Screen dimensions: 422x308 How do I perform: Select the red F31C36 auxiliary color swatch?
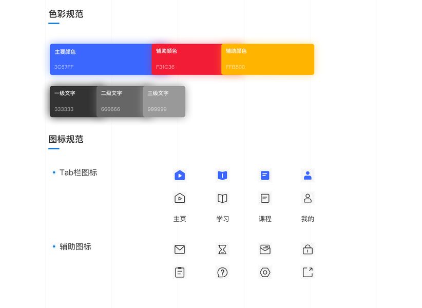tap(186, 59)
